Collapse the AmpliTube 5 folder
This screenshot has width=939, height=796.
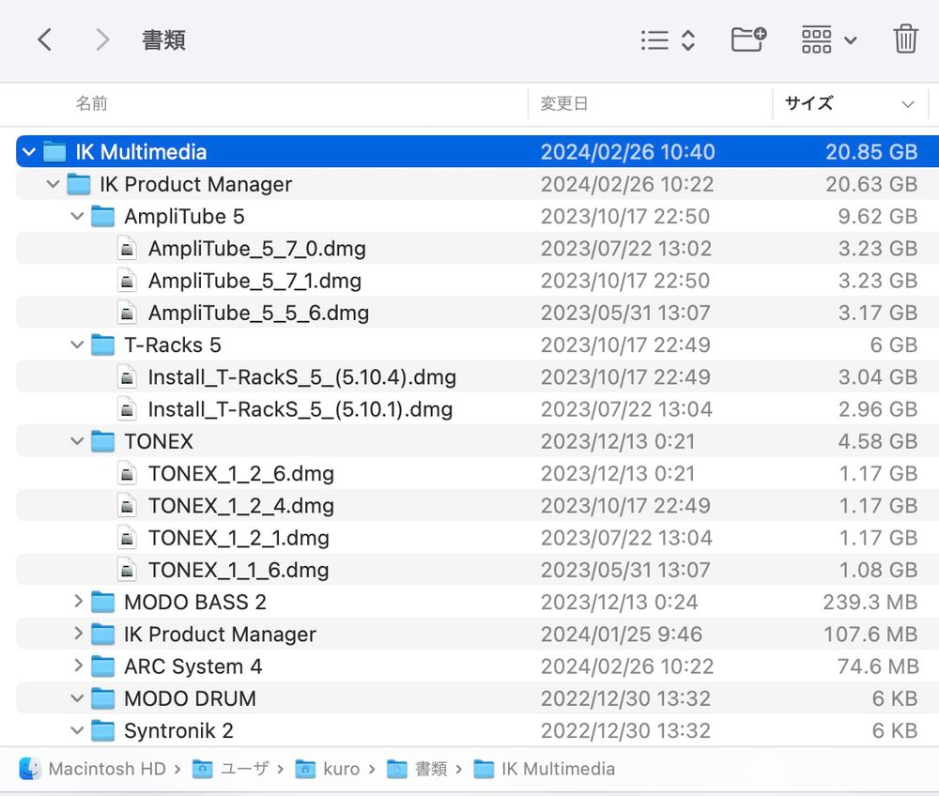click(77, 217)
